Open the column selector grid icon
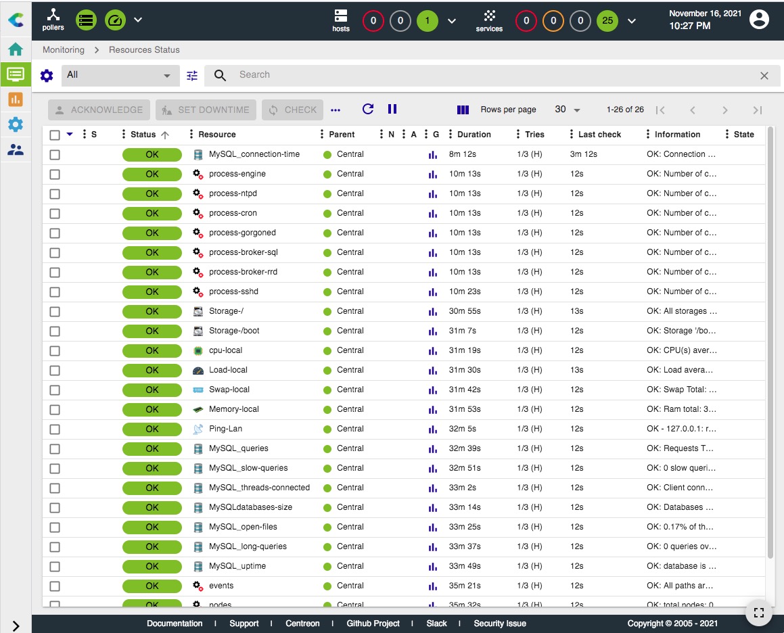Viewport: 784px width, 633px height. [463, 110]
